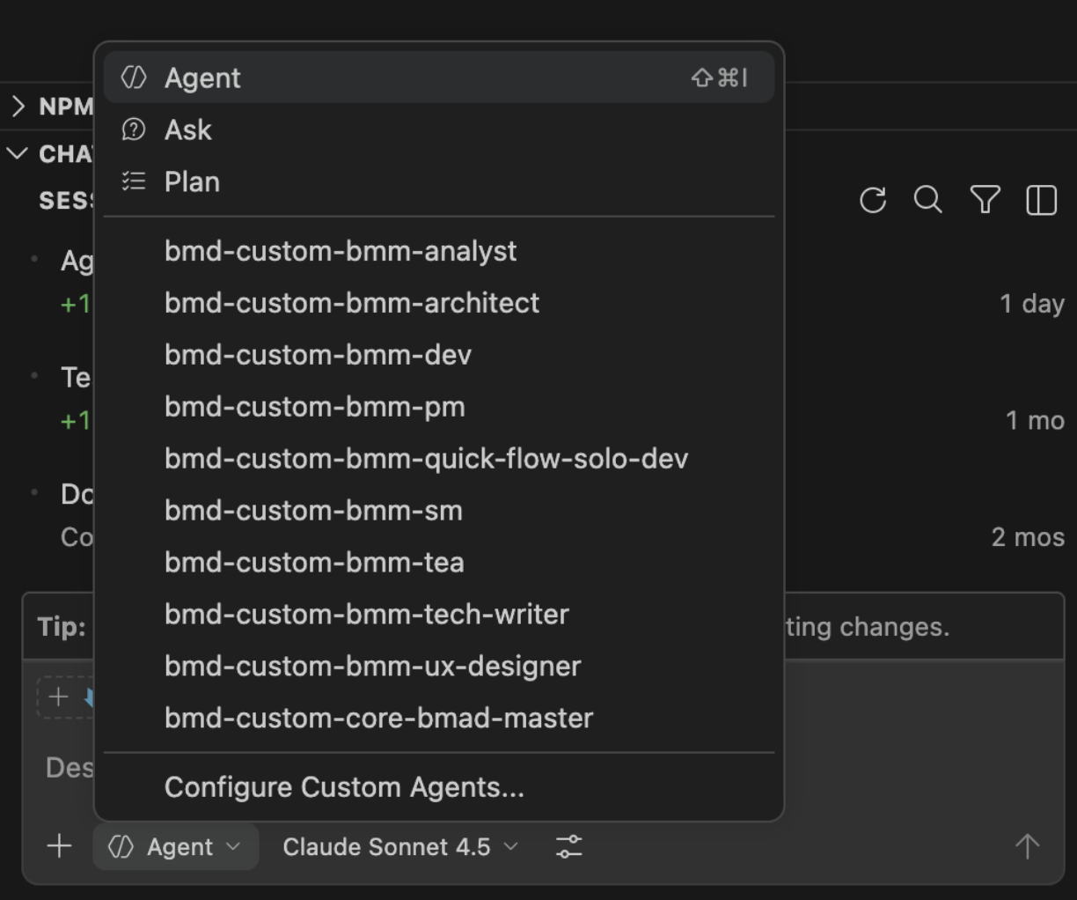
Task: Send the message with the up arrow
Action: click(x=1026, y=846)
